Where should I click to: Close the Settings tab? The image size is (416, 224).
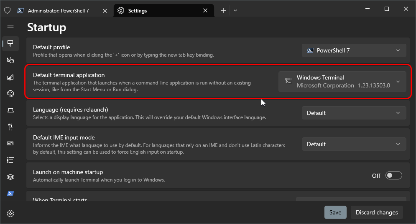pos(205,11)
